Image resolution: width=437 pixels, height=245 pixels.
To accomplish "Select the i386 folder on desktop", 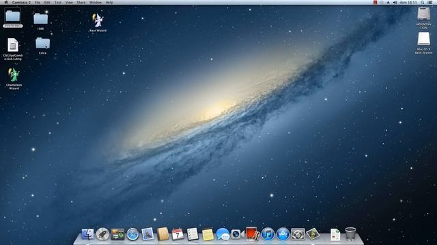I will coord(41,21).
